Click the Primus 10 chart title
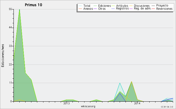 33,5
